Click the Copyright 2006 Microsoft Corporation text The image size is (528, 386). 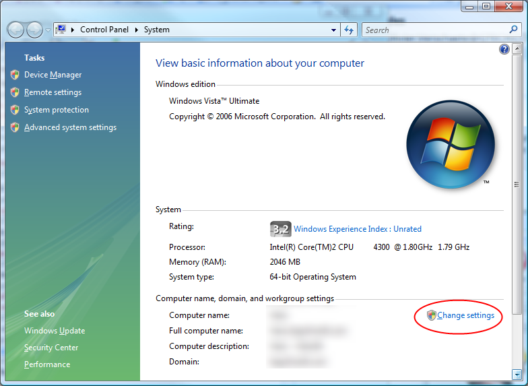click(277, 117)
